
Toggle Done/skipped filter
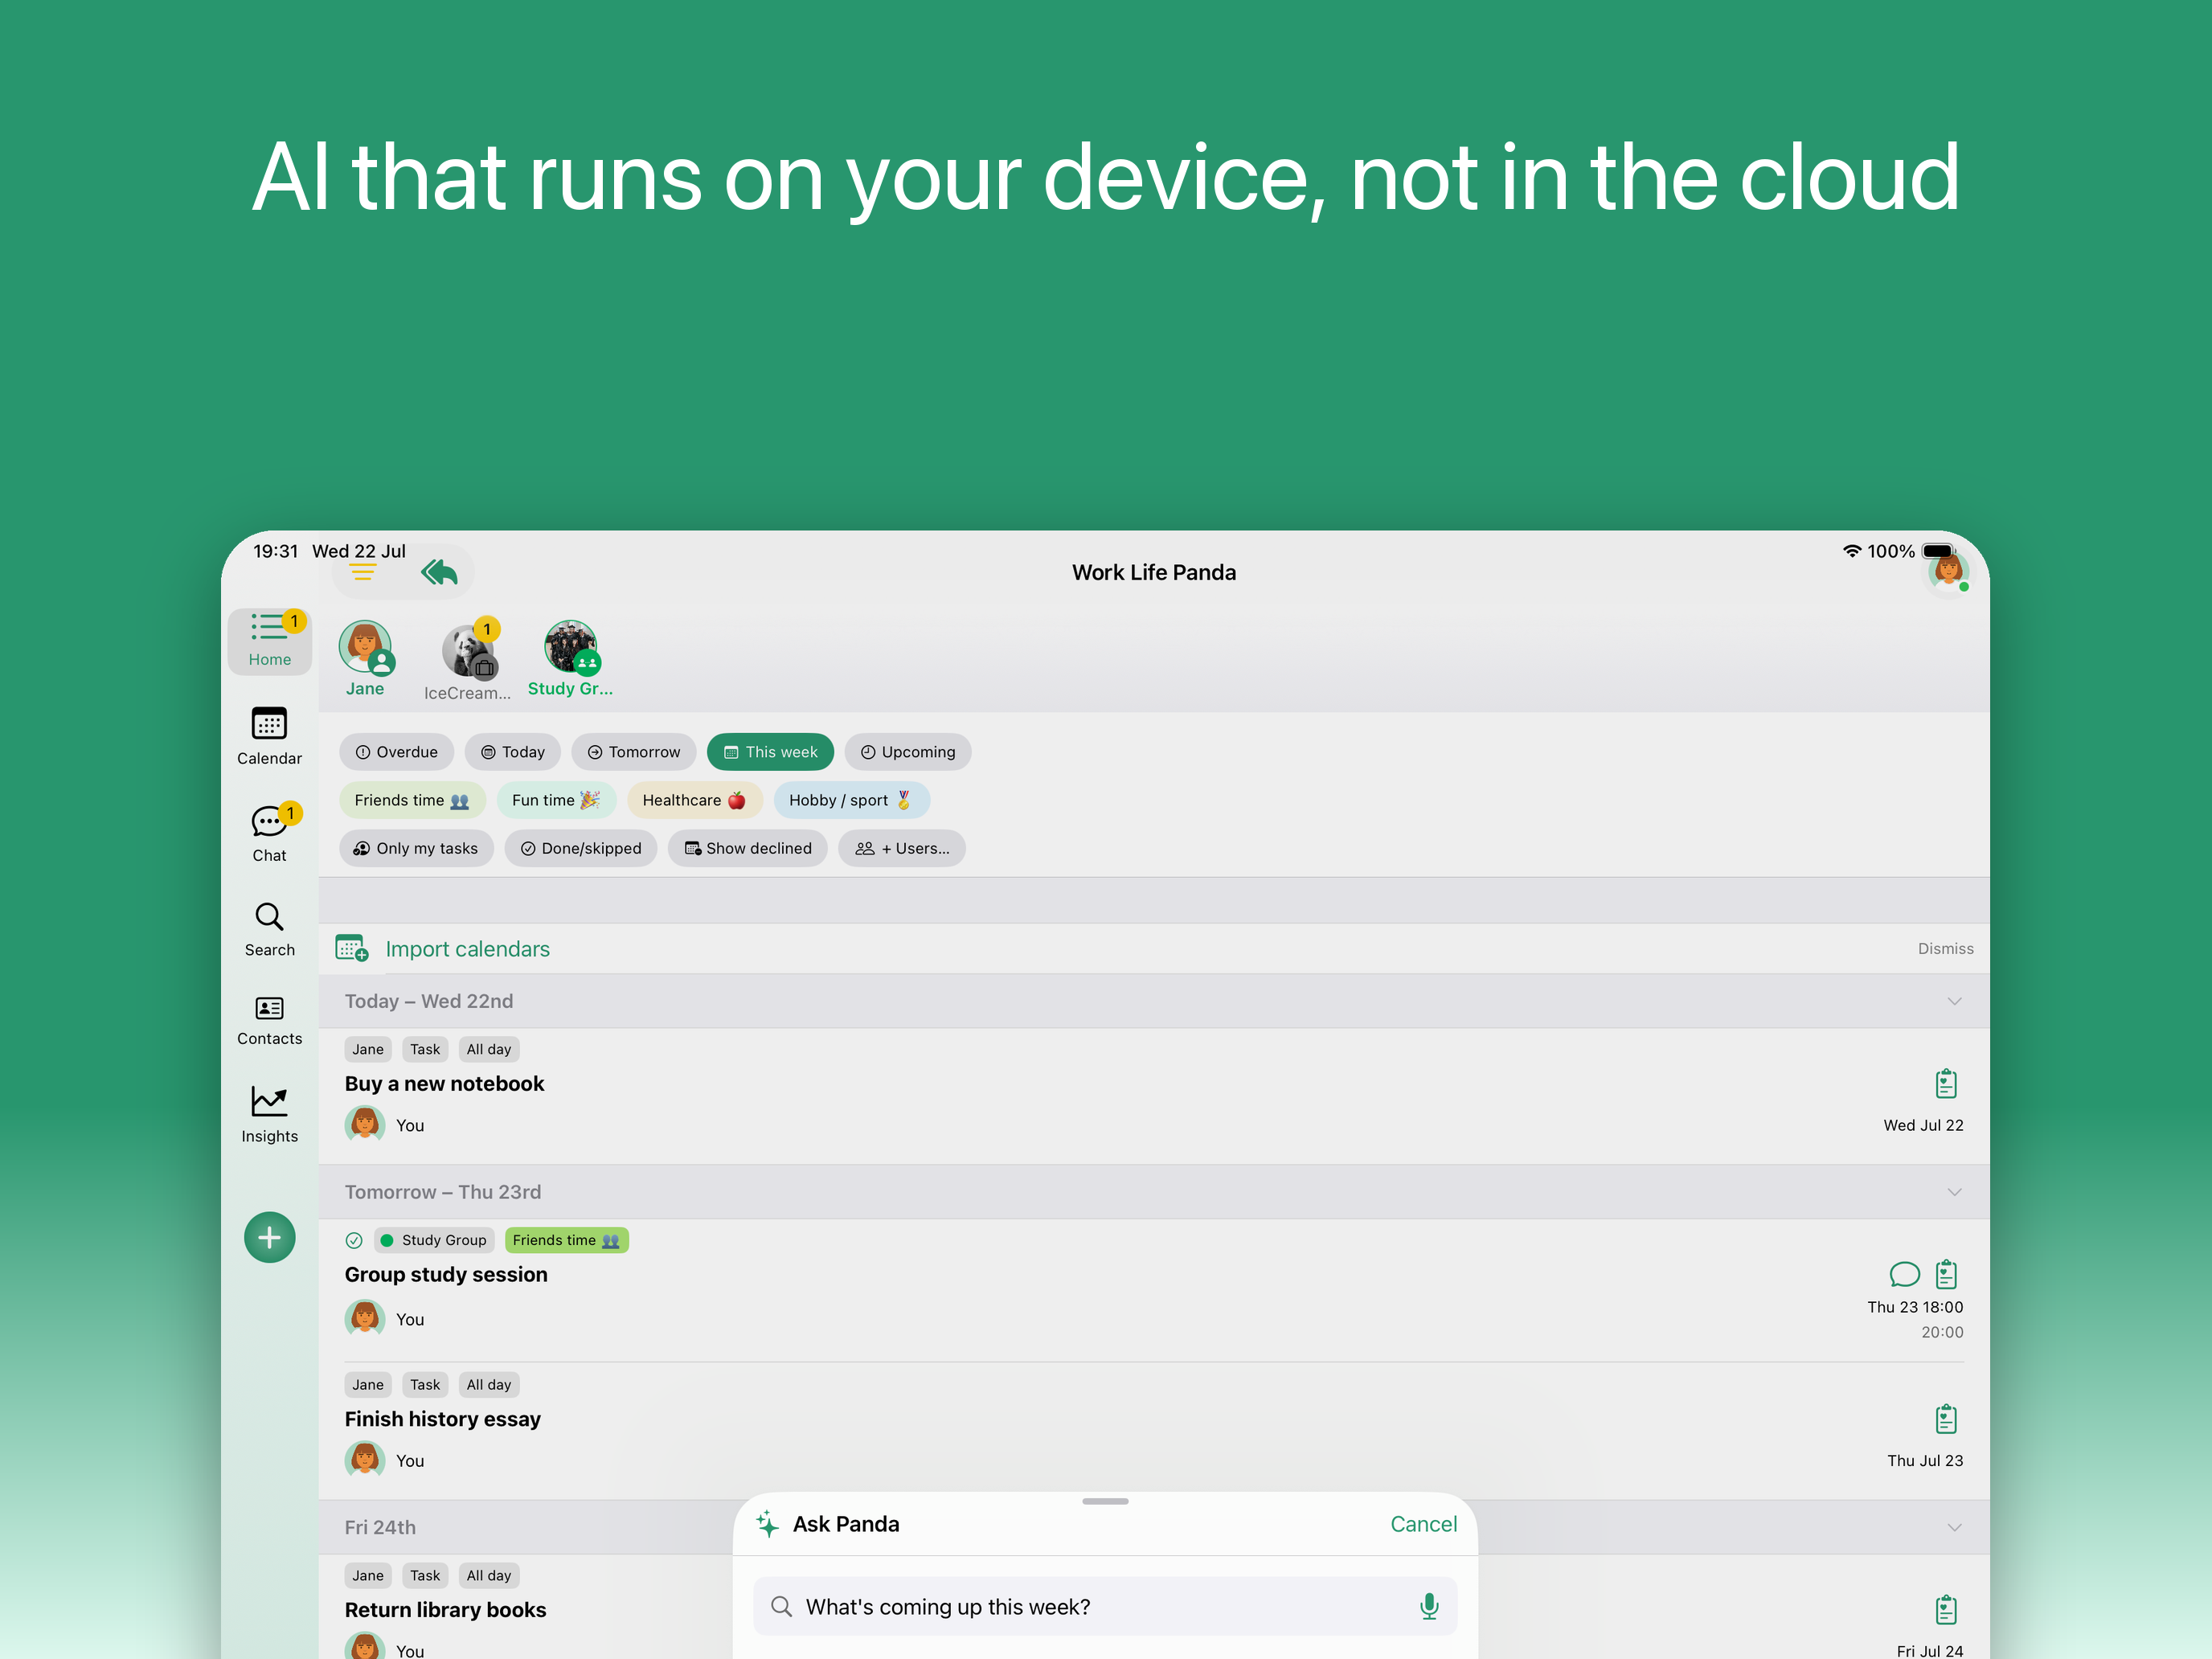(581, 848)
